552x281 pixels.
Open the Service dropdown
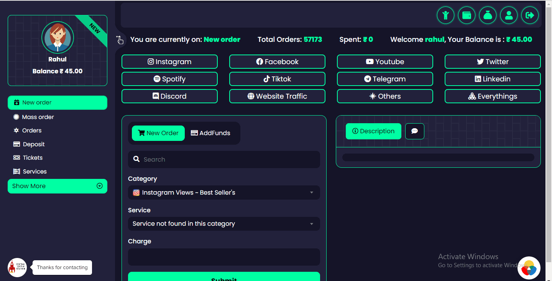224,224
